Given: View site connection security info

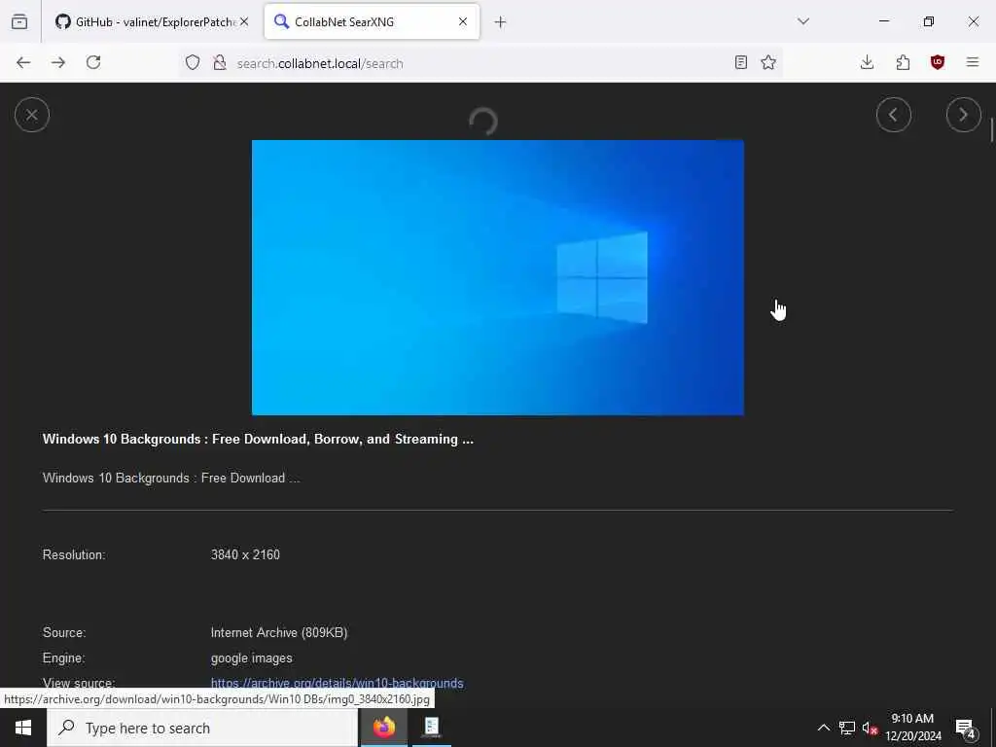Looking at the screenshot, I should coord(220,62).
